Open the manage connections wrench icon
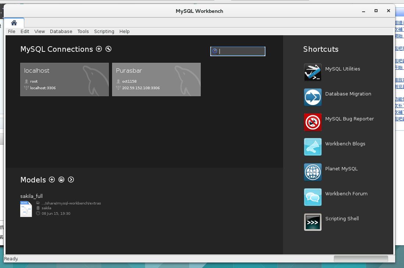 tap(108, 49)
